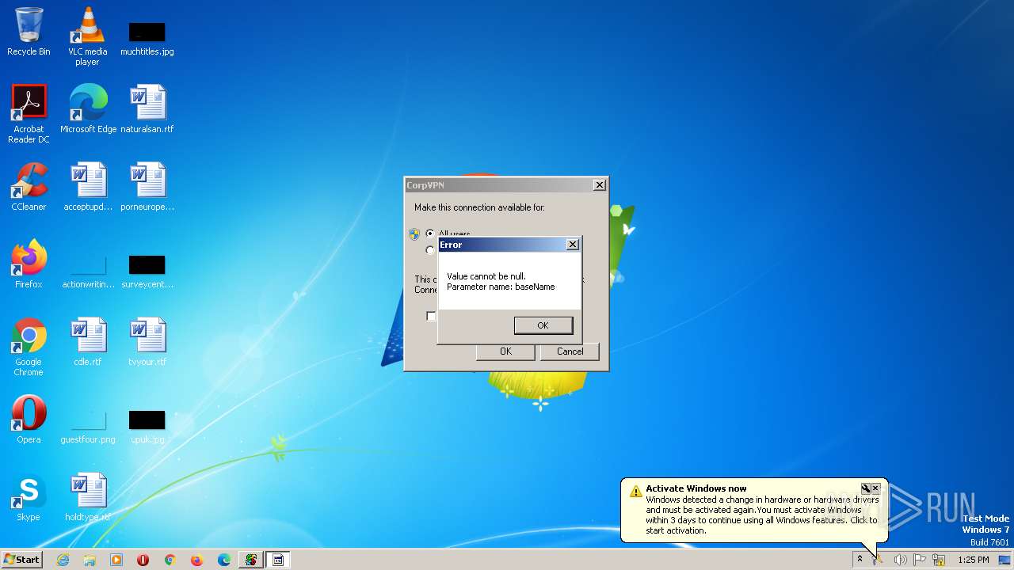Select the actionwritin... file icon
Screen dimensions: 1014x570
coord(88,272)
